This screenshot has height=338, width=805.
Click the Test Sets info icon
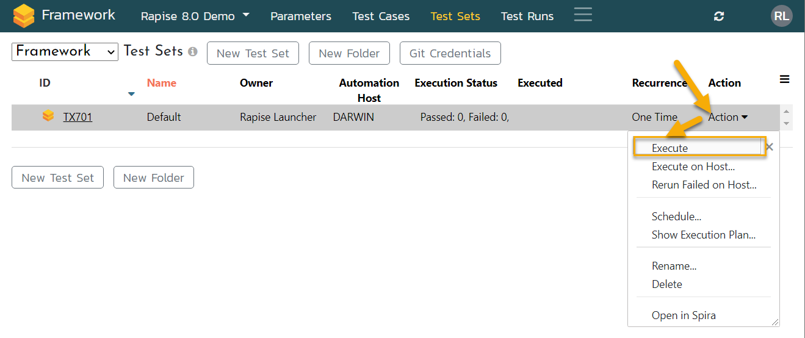click(x=193, y=52)
